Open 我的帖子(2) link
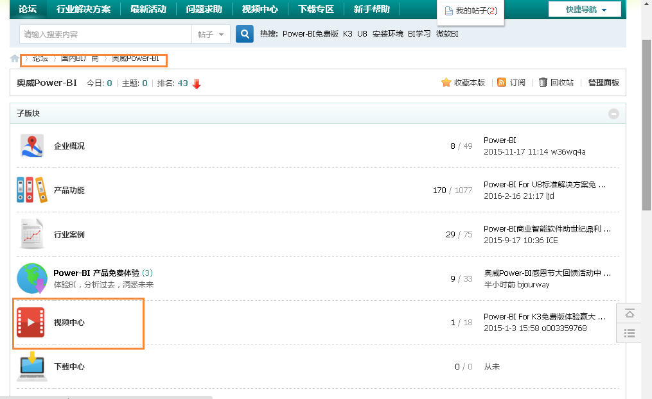 point(477,11)
